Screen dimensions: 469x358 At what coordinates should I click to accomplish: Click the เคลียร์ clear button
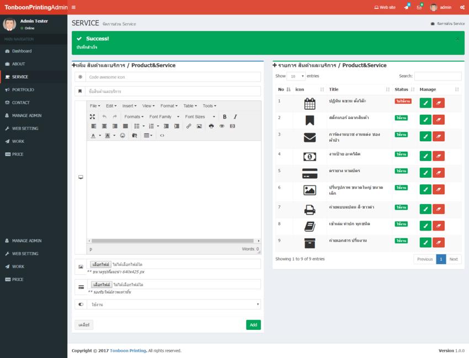pyautogui.click(x=84, y=324)
